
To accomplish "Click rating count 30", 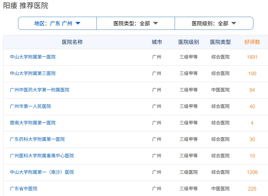I will click(252, 140).
